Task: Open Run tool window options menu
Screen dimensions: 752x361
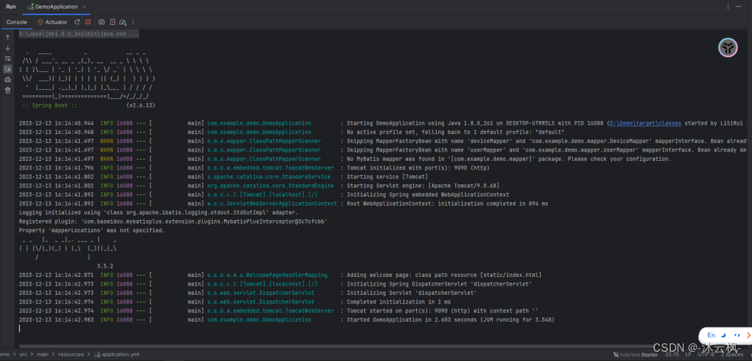Action: coord(728,6)
